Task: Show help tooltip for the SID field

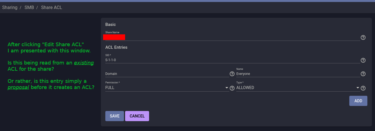Action: click(363, 60)
